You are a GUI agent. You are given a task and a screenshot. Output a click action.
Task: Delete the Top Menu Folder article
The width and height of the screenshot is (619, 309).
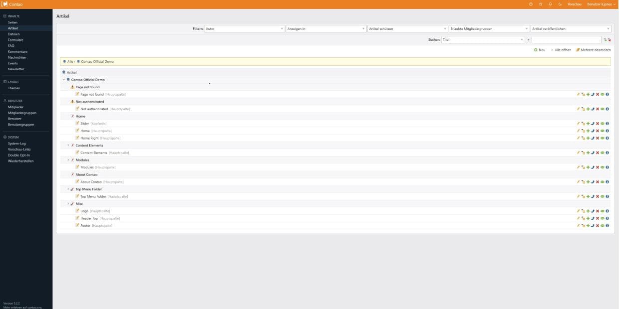[598, 196]
